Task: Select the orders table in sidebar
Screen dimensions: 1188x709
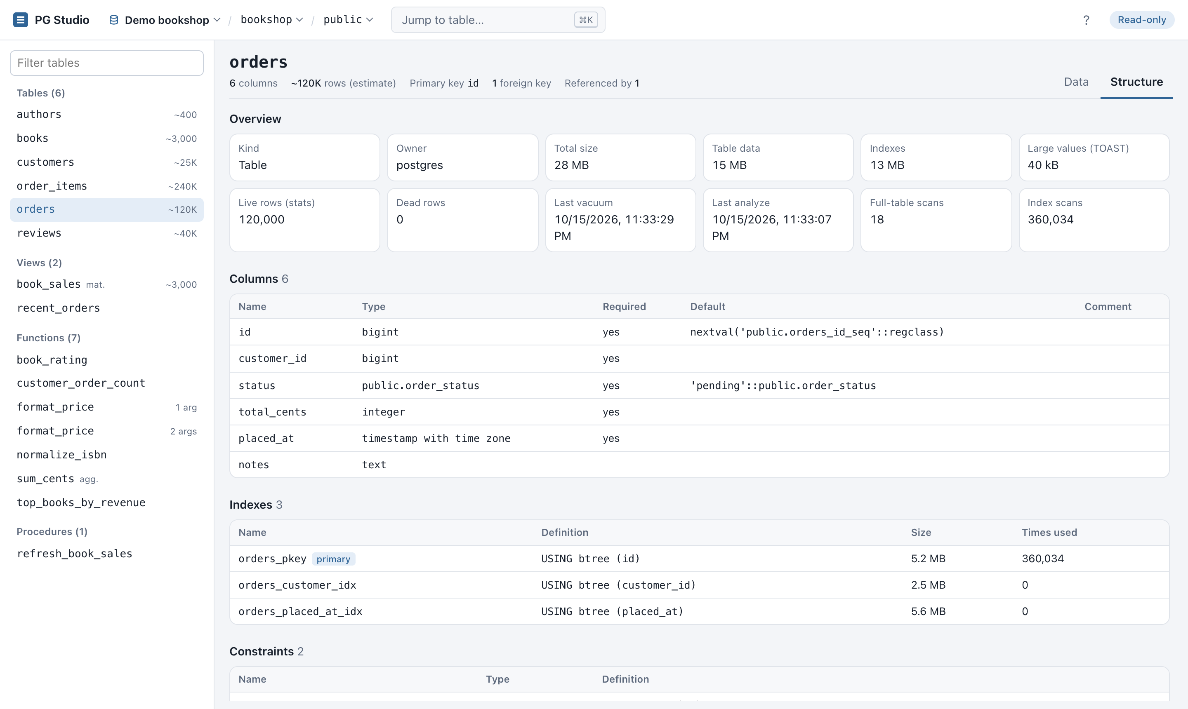Action: pos(106,210)
